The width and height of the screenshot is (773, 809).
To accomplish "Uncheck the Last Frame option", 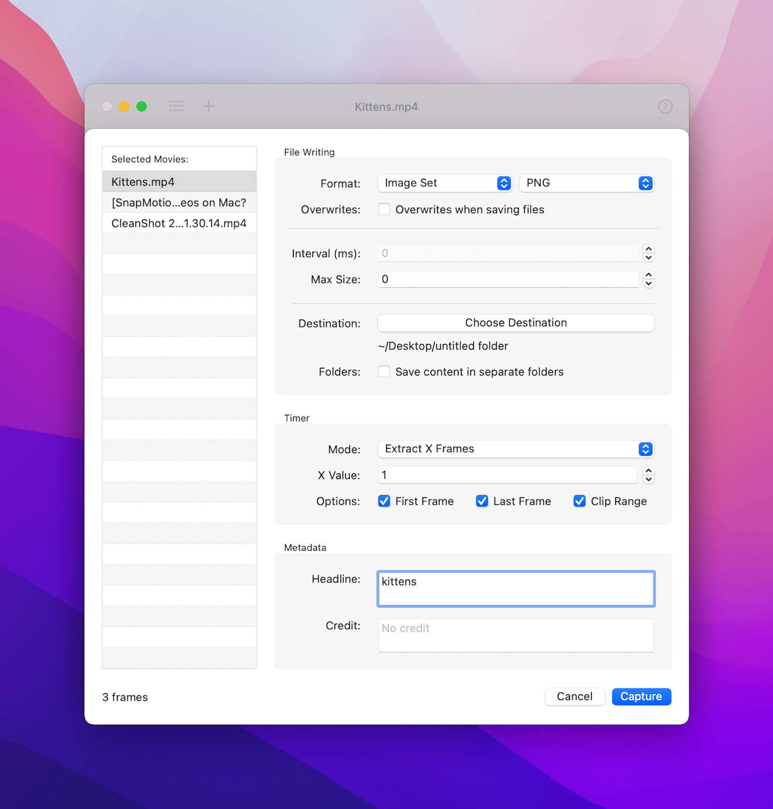I will click(x=482, y=501).
